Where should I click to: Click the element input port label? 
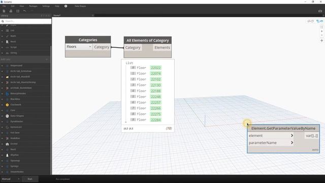coord(255,136)
